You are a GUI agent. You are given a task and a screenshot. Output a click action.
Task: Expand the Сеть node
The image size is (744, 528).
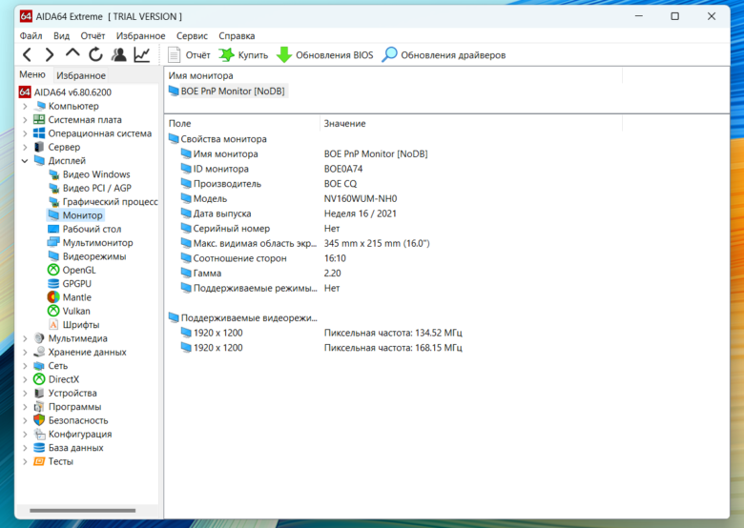pyautogui.click(x=25, y=366)
